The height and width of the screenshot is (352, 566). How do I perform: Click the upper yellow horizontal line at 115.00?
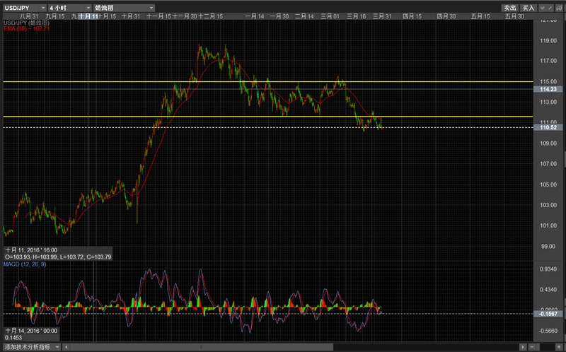(268, 81)
